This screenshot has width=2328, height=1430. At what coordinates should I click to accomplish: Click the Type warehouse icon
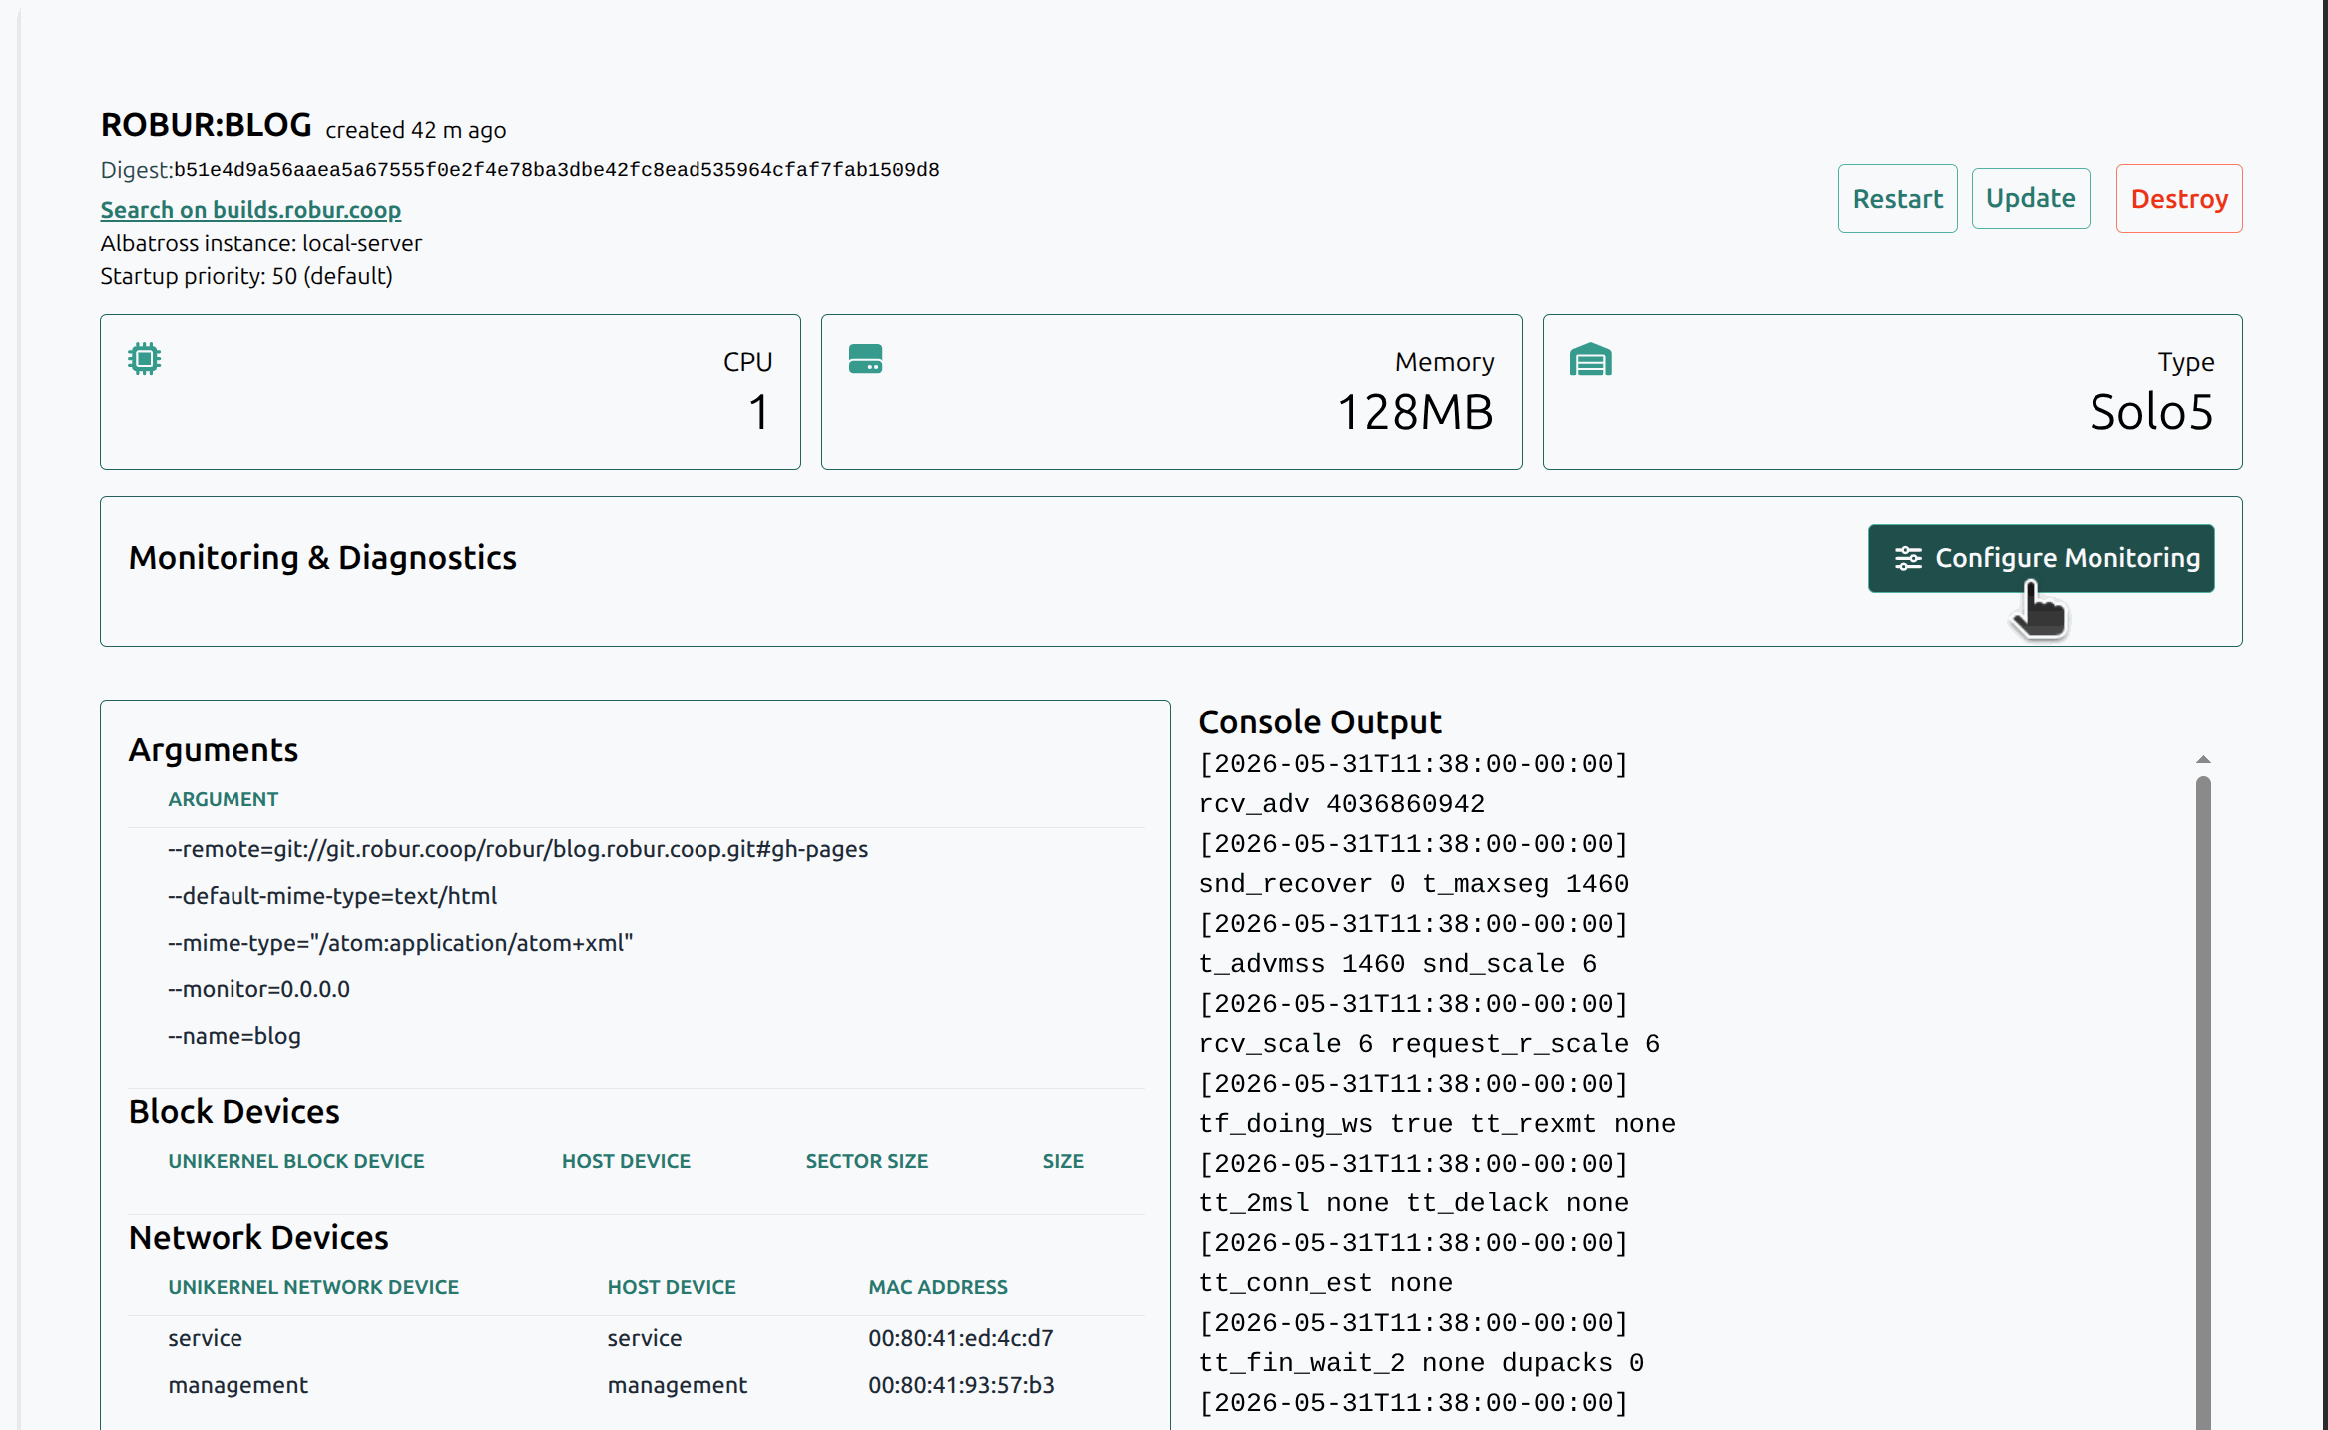click(1591, 359)
